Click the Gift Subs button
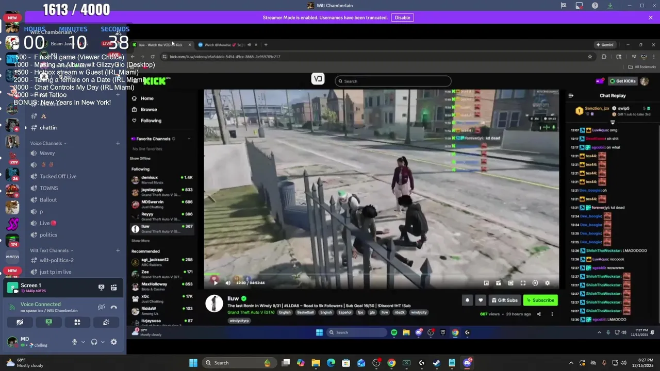660x371 pixels. point(504,300)
